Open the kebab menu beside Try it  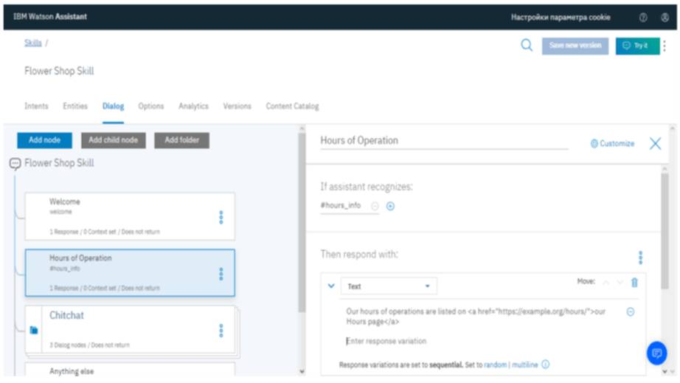665,46
